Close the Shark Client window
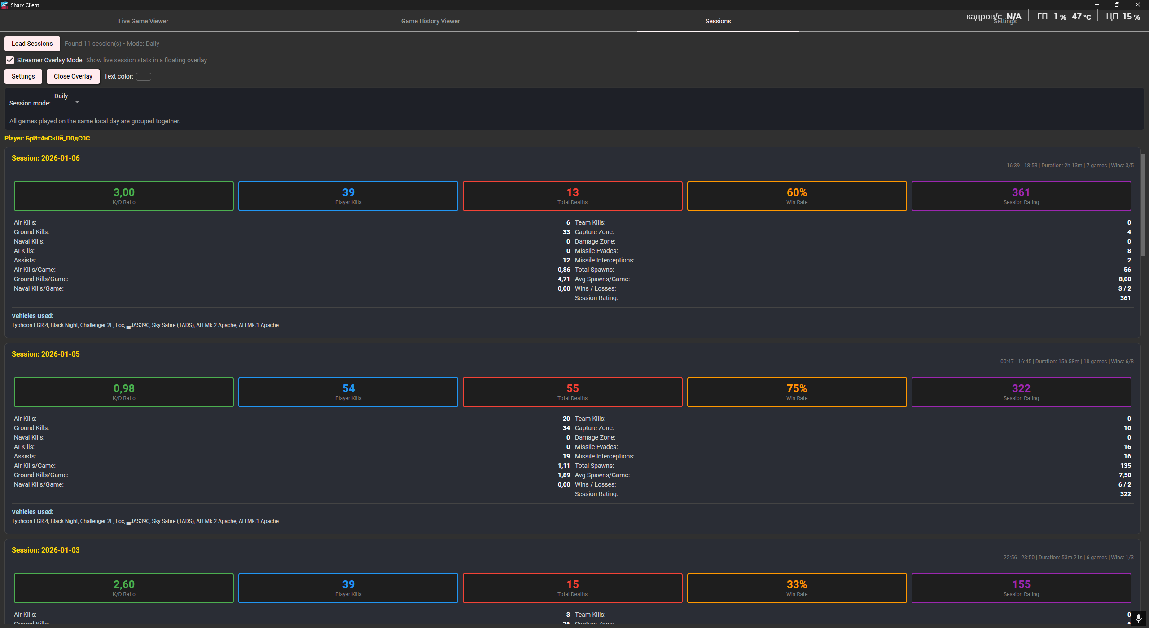 (1137, 5)
